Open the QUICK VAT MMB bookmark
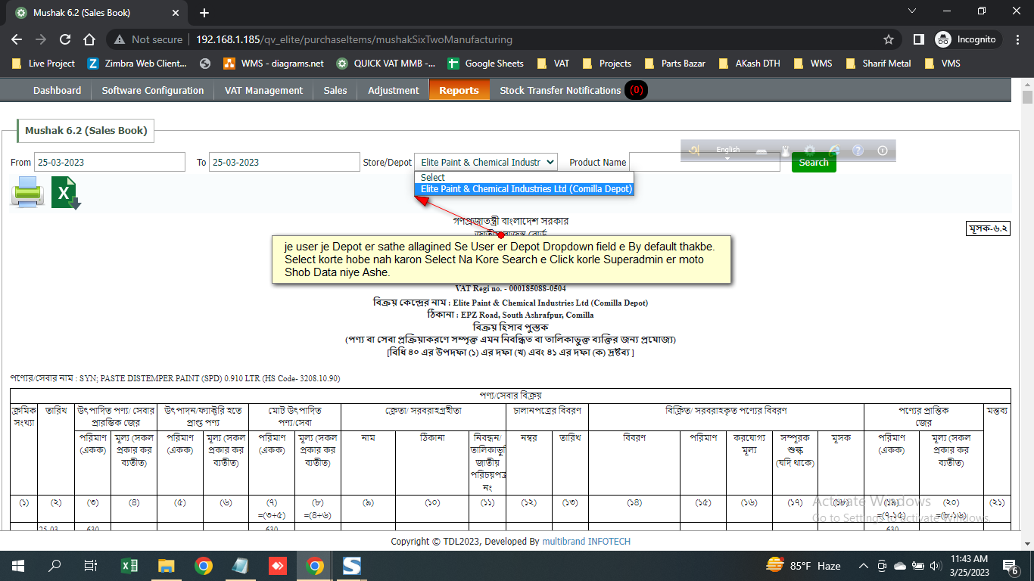The height and width of the screenshot is (581, 1034). (x=386, y=64)
